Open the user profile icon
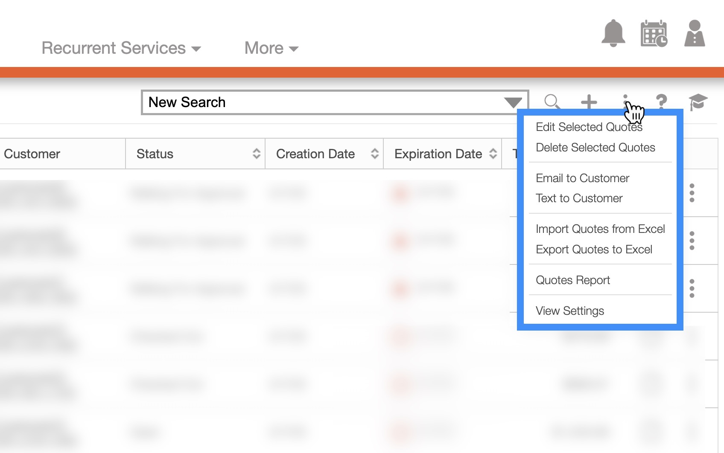 pos(695,33)
